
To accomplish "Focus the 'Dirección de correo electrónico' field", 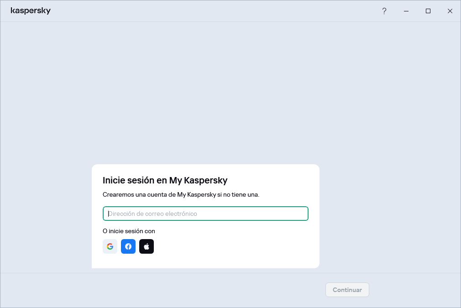I will tap(205, 214).
